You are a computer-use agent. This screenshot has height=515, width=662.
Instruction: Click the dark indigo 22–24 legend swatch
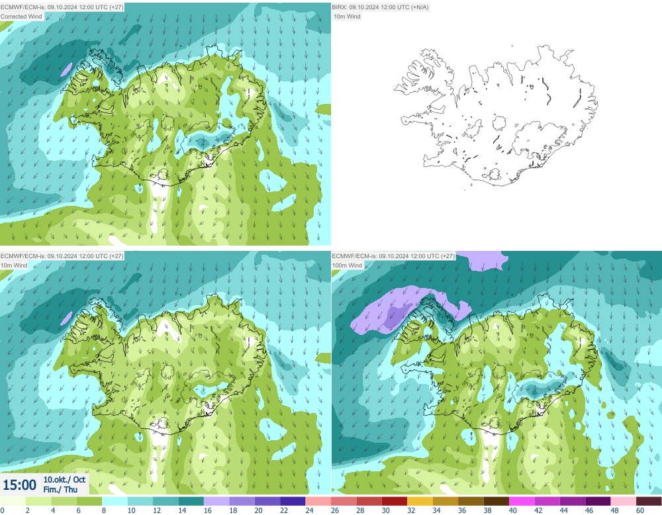coord(293,501)
